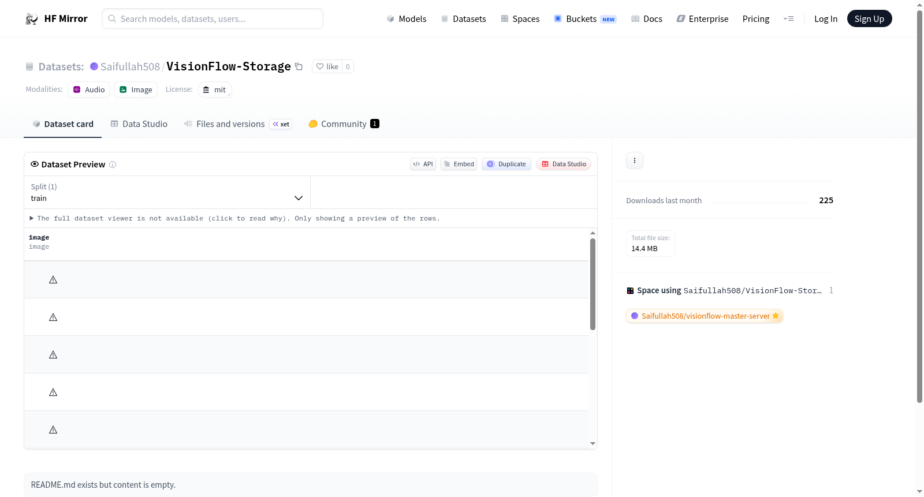Open Docs in the top navigation
The width and height of the screenshot is (924, 497).
(647, 18)
